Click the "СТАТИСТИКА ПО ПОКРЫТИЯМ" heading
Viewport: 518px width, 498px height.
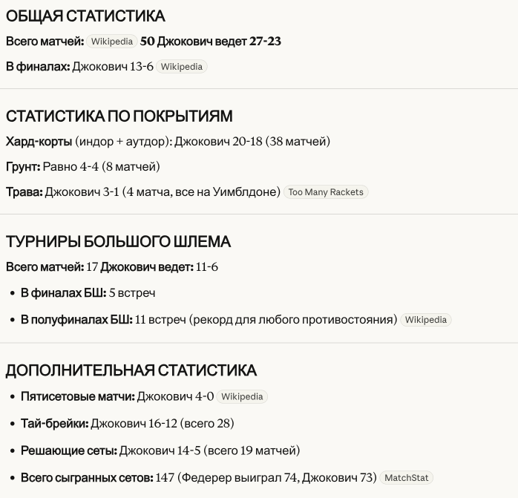point(119,116)
